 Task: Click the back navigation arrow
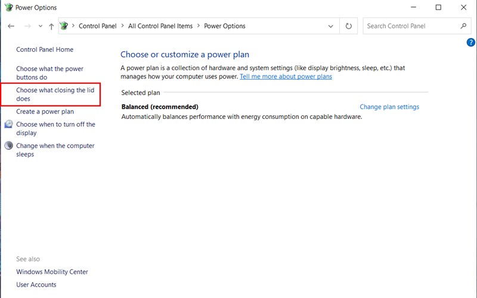[11, 26]
